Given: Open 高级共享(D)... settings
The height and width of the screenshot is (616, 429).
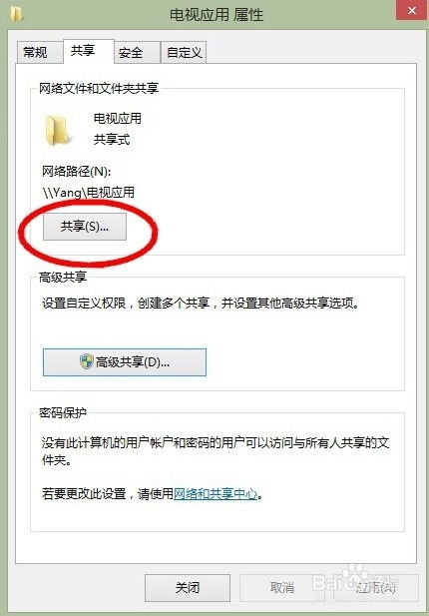Looking at the screenshot, I should click(x=125, y=362).
